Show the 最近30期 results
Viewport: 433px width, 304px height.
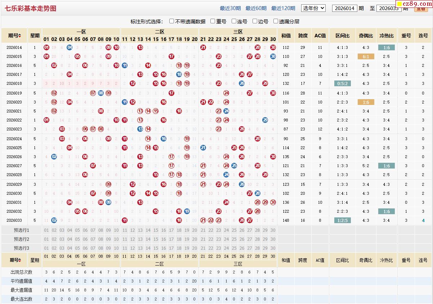[230, 8]
